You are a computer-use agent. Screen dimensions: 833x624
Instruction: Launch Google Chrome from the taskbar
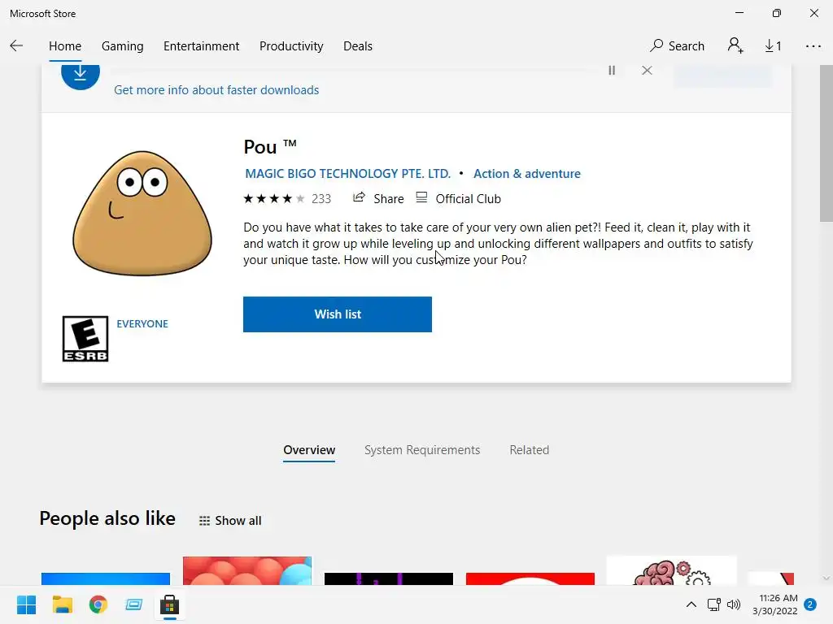coord(98,604)
